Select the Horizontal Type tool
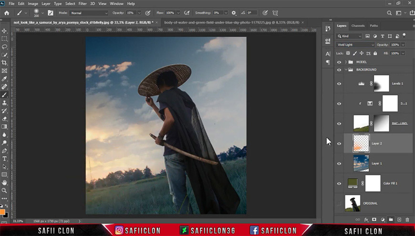Screen dimensions: 415x236 point(4,159)
